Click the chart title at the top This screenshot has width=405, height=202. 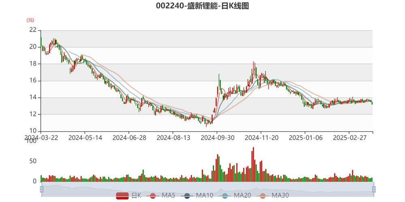pyautogui.click(x=202, y=6)
